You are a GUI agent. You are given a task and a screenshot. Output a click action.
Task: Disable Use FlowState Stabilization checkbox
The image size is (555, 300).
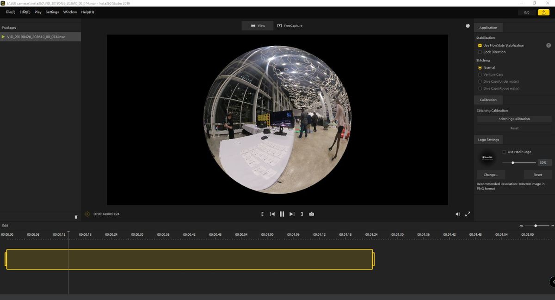pos(480,45)
